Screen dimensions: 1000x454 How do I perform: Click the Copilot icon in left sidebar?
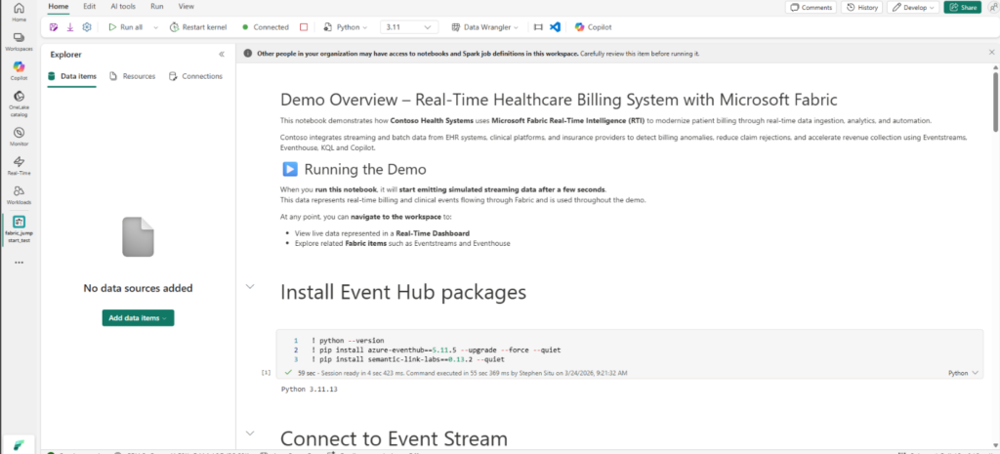(19, 68)
